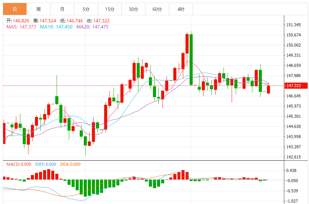
Task: Click the 145.301 price axis label
Action: pyautogui.click(x=294, y=116)
